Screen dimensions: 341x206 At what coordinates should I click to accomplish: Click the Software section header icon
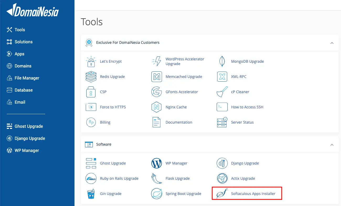point(89,145)
